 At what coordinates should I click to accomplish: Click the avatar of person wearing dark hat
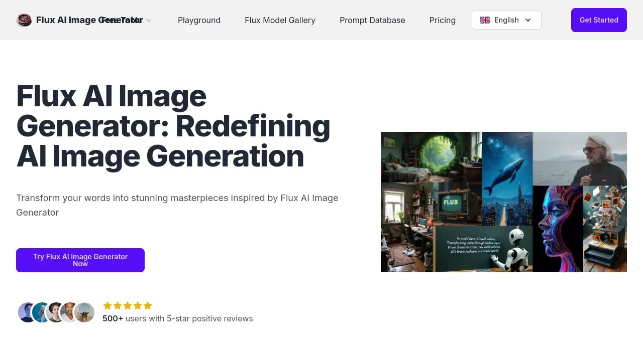(x=56, y=312)
